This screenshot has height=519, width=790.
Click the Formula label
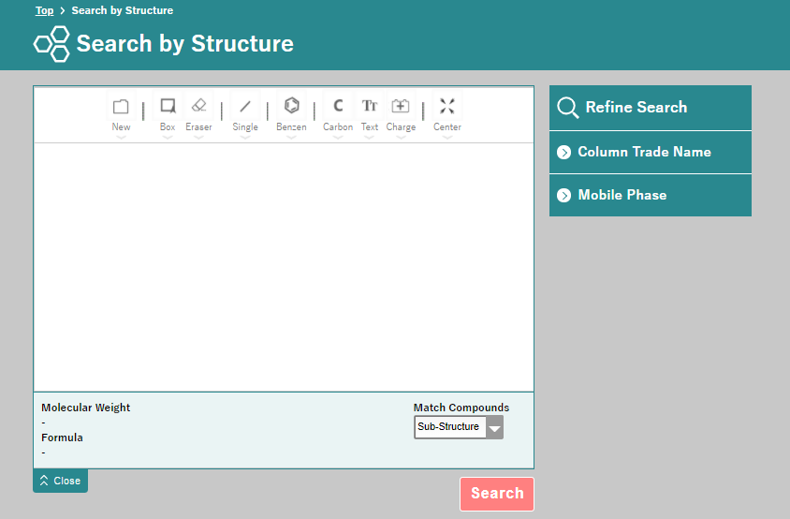pos(62,437)
